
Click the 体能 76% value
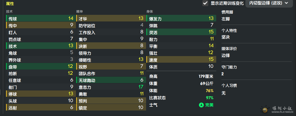210,91
